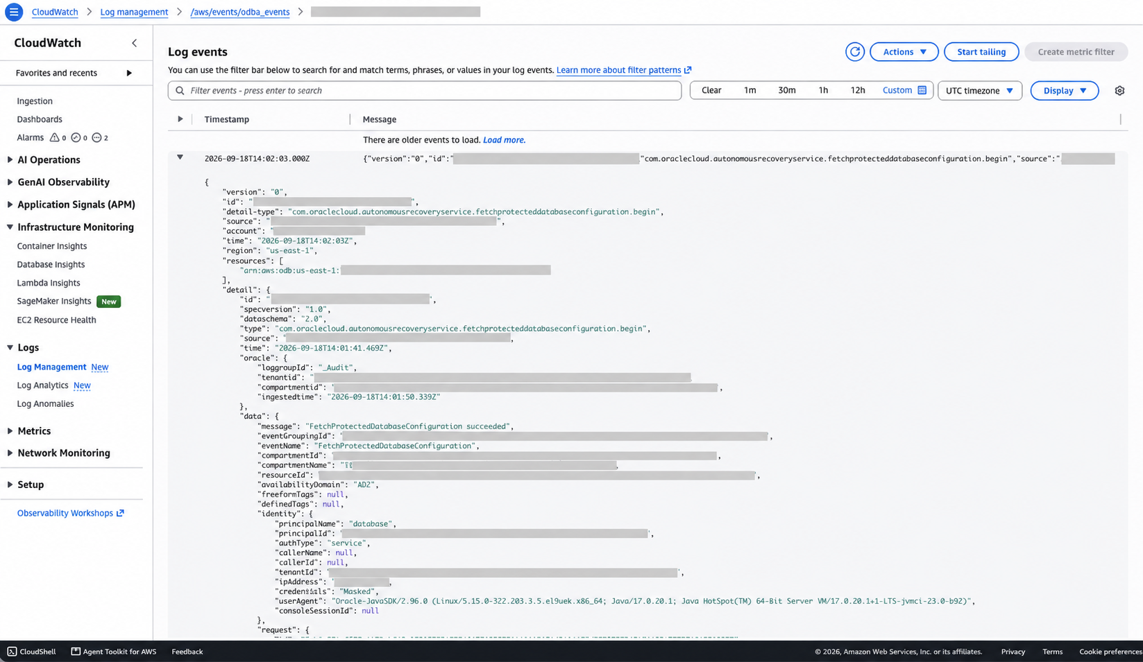Viewport: 1143px width, 662px height.
Task: Open Feedback in footer
Action: [187, 652]
